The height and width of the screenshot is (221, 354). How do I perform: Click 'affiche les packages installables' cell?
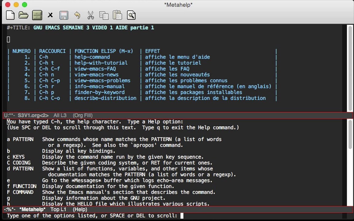pos(194,92)
